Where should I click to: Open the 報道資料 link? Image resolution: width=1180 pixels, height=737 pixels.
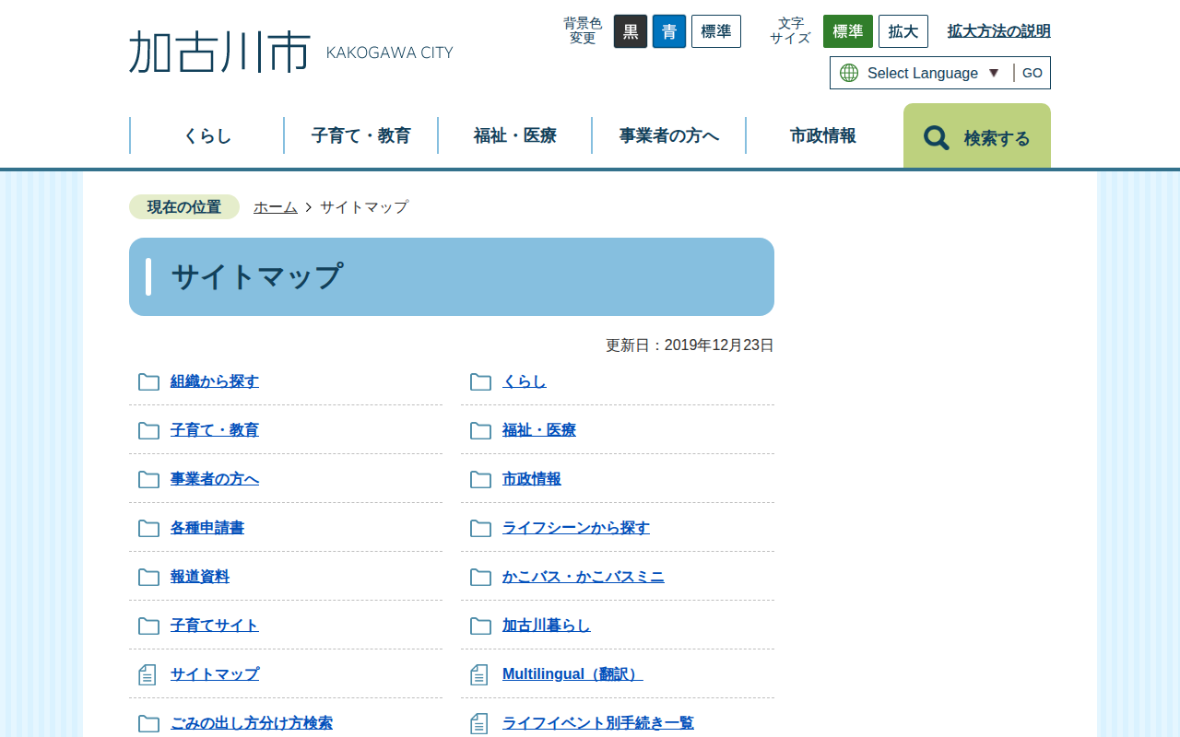200,577
